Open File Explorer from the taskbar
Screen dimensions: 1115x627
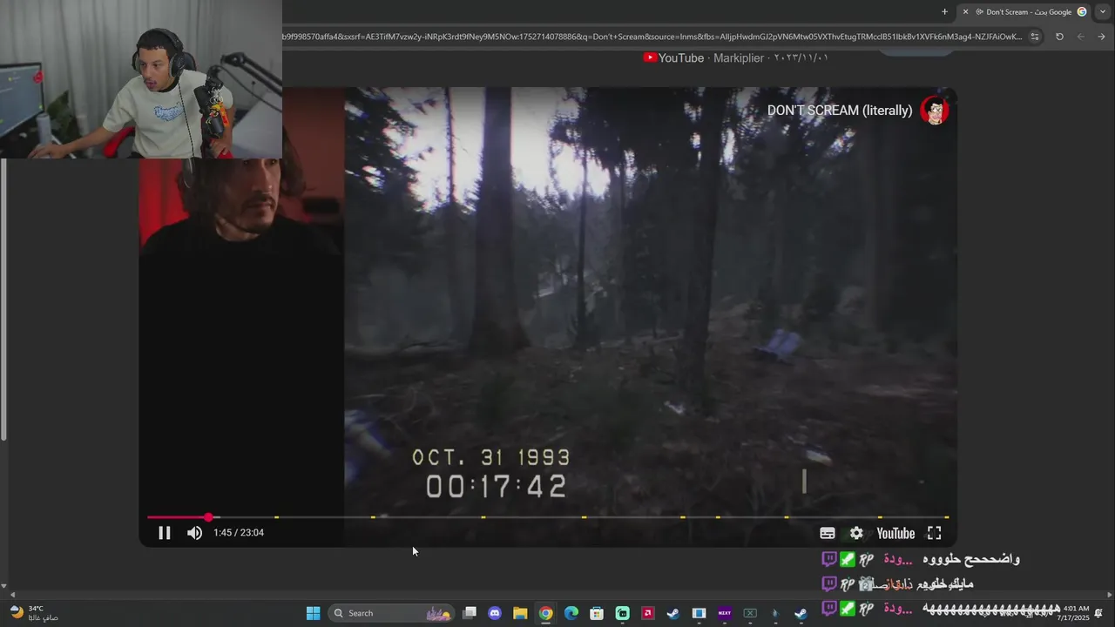tap(520, 613)
